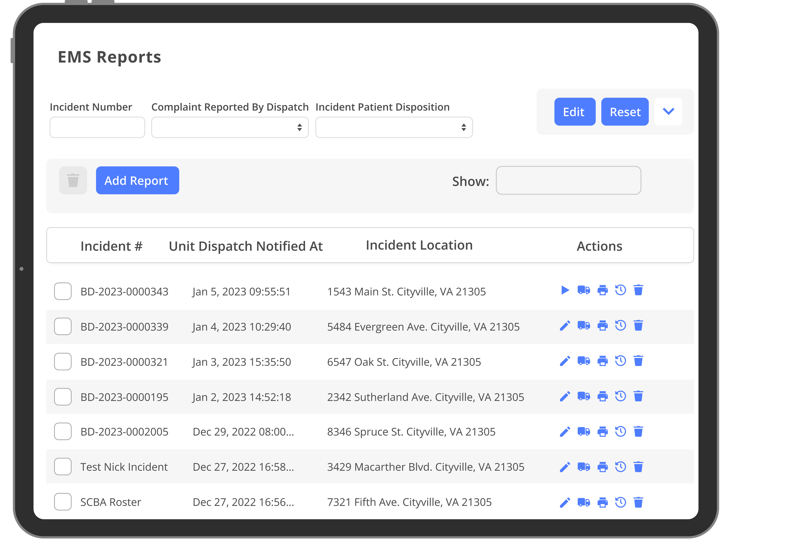The image size is (804, 555).
Task: Click the gray trash icon near Add Report
Action: tap(73, 180)
